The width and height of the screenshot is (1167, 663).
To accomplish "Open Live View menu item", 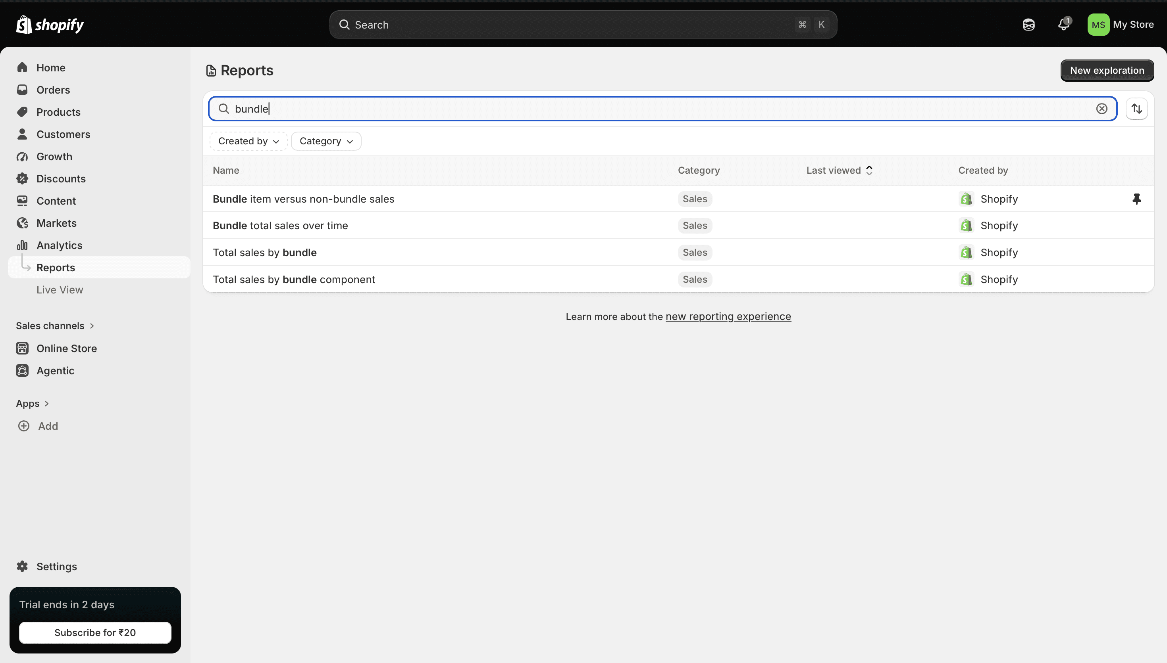I will click(60, 289).
